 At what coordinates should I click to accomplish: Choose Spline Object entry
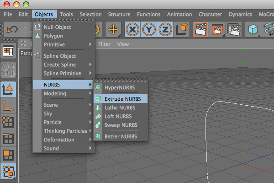(x=64, y=56)
